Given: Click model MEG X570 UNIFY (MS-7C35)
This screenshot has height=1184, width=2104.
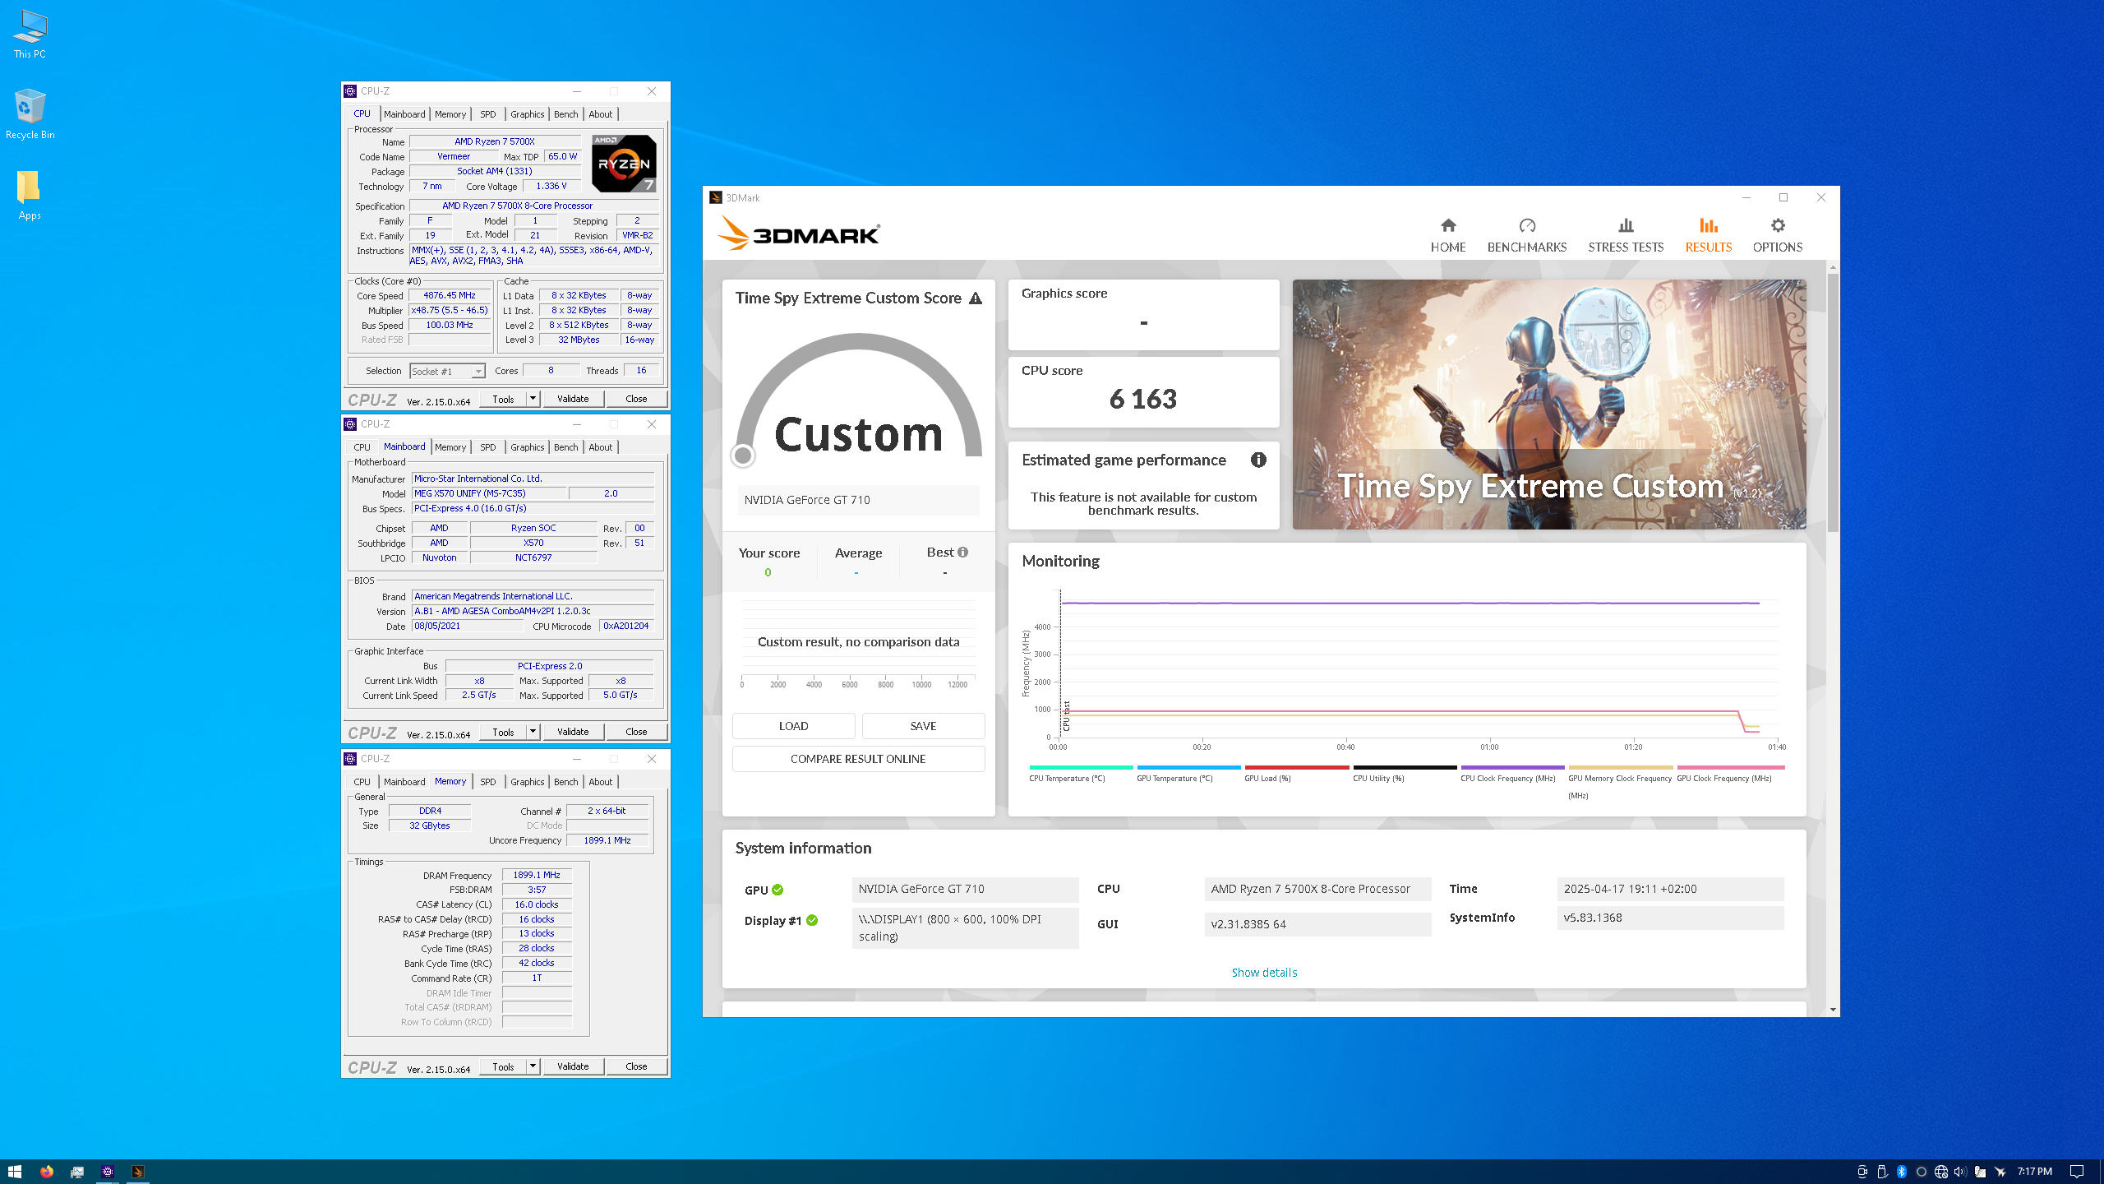Looking at the screenshot, I should click(x=489, y=493).
